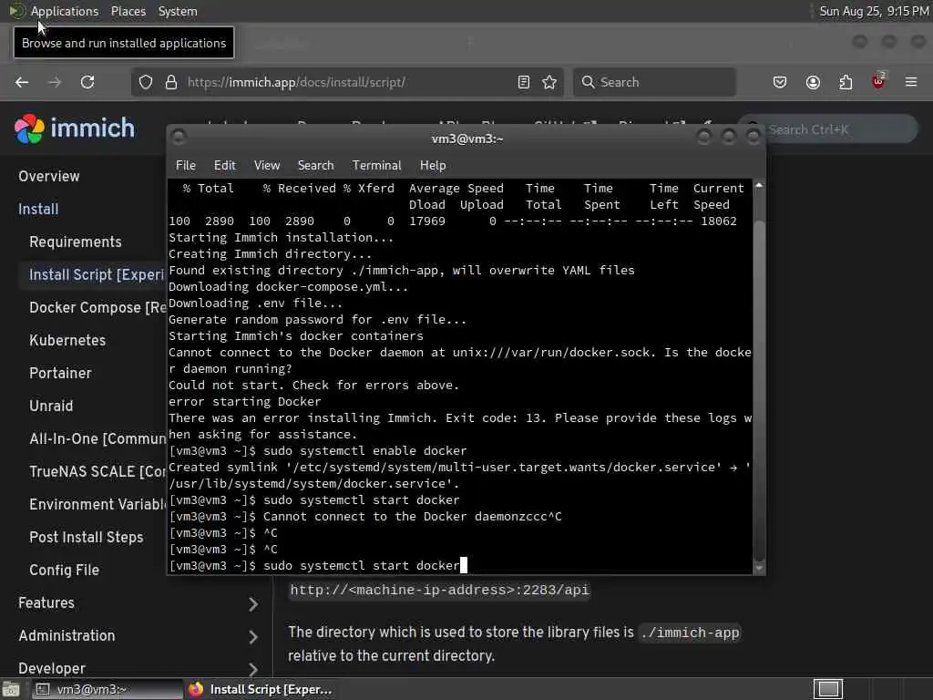Open the Overview docs page
Screen dimensions: 933x700
[49, 176]
